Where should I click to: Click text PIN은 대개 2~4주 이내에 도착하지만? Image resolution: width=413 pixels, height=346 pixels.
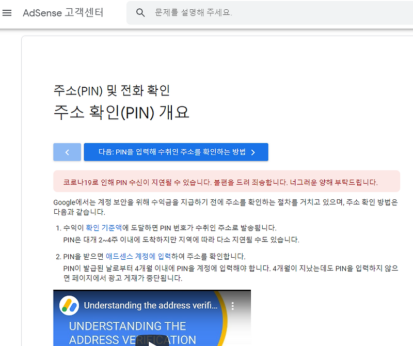click(x=181, y=240)
